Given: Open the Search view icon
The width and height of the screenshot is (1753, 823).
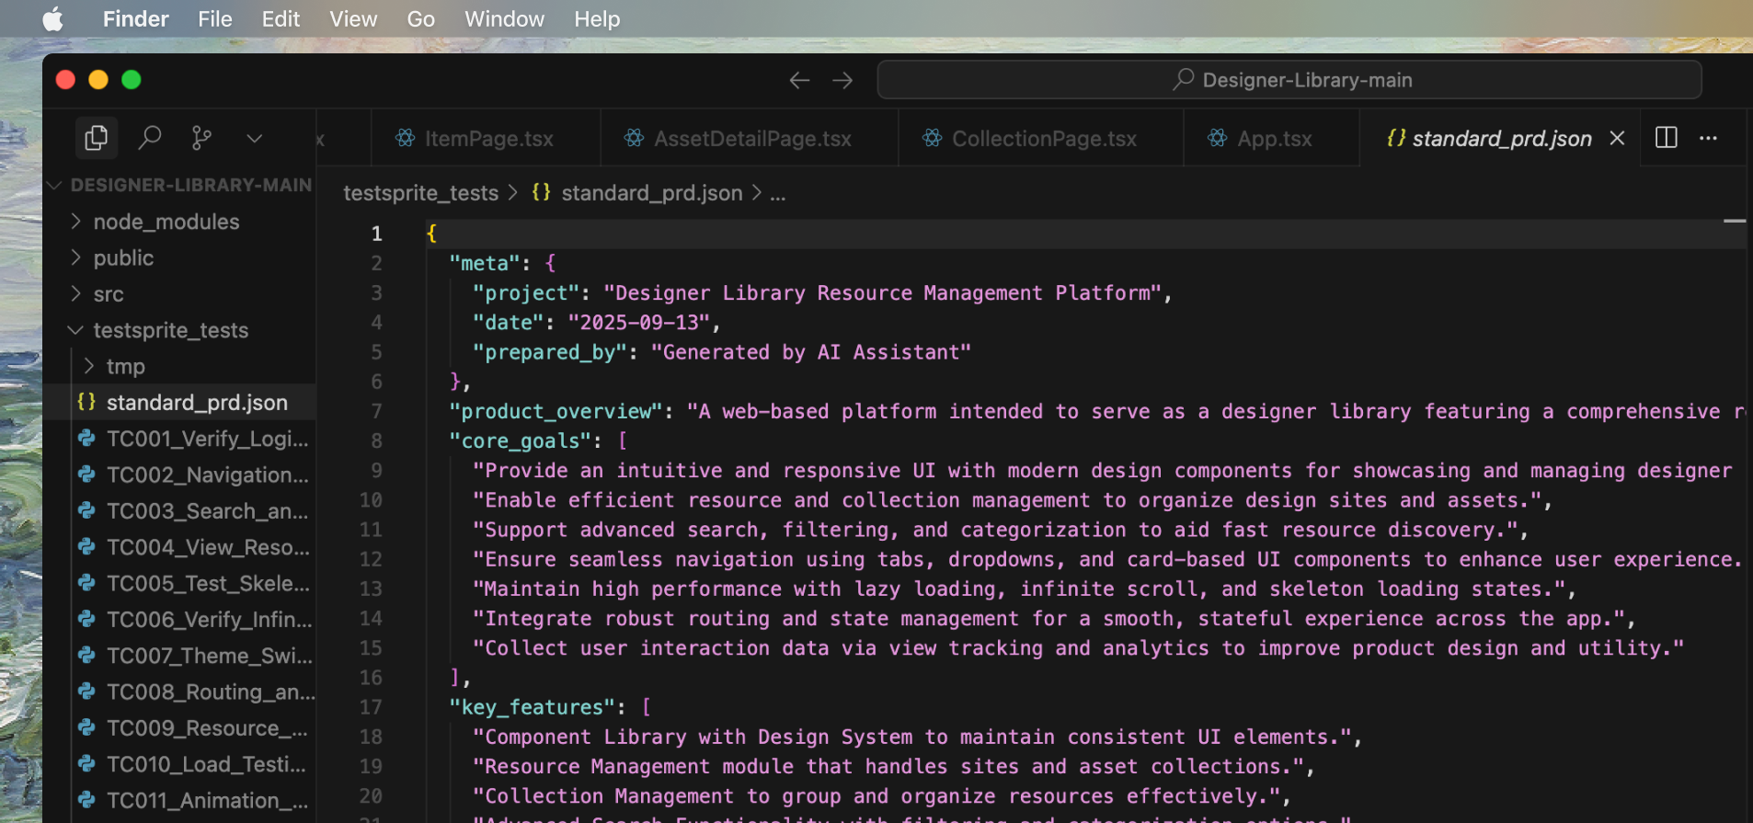Looking at the screenshot, I should coord(149,138).
